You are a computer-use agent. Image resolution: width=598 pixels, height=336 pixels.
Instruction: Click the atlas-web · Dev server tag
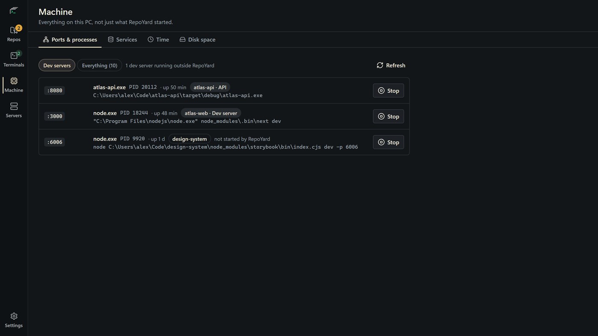[x=211, y=113]
